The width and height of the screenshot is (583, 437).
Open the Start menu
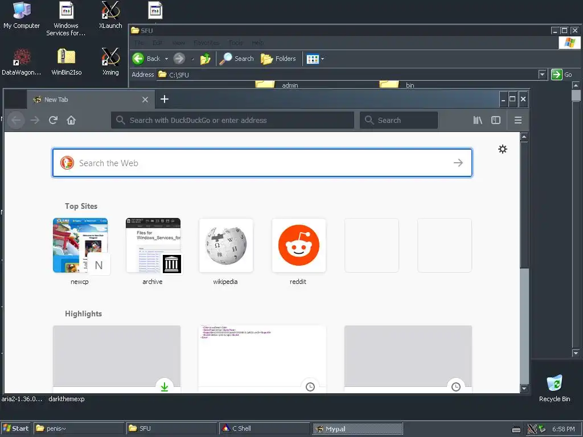point(15,428)
